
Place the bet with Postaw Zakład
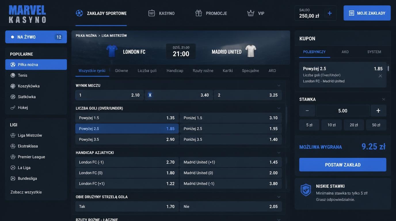click(343, 165)
